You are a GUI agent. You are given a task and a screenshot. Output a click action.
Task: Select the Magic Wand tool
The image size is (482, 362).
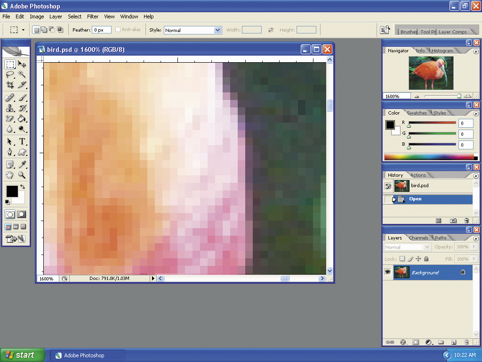pos(22,74)
